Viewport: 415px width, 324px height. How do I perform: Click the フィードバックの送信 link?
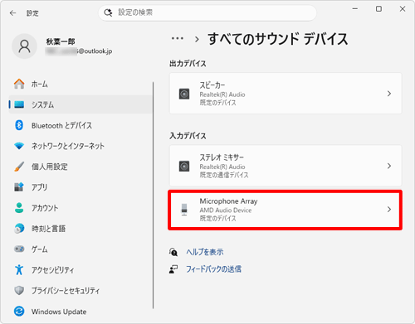213,269
